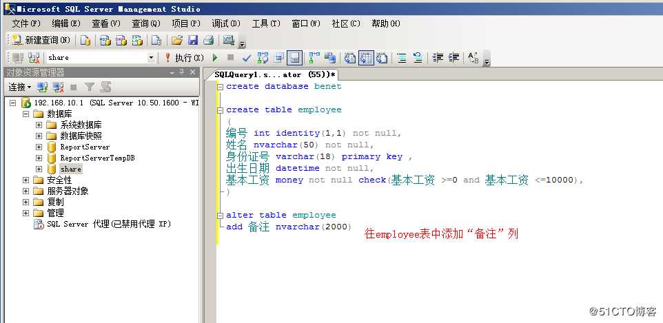Open the 编辑(E) menu

point(66,23)
